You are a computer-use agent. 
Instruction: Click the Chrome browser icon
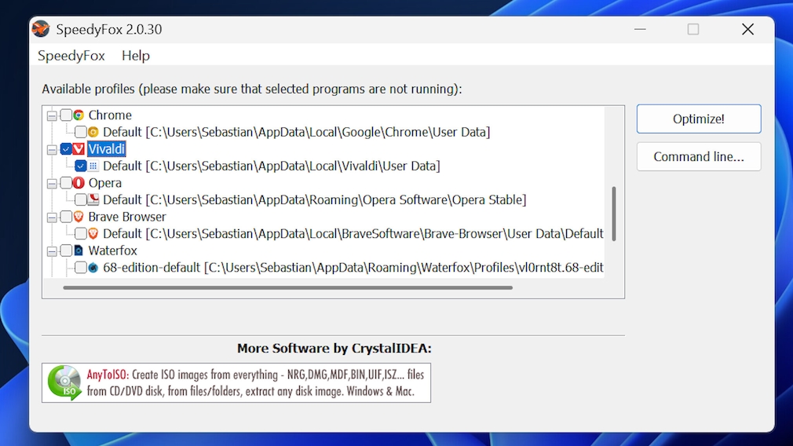coord(79,115)
